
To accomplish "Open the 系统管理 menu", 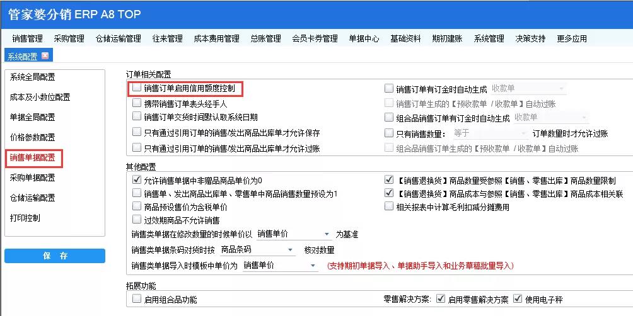I will coord(489,38).
